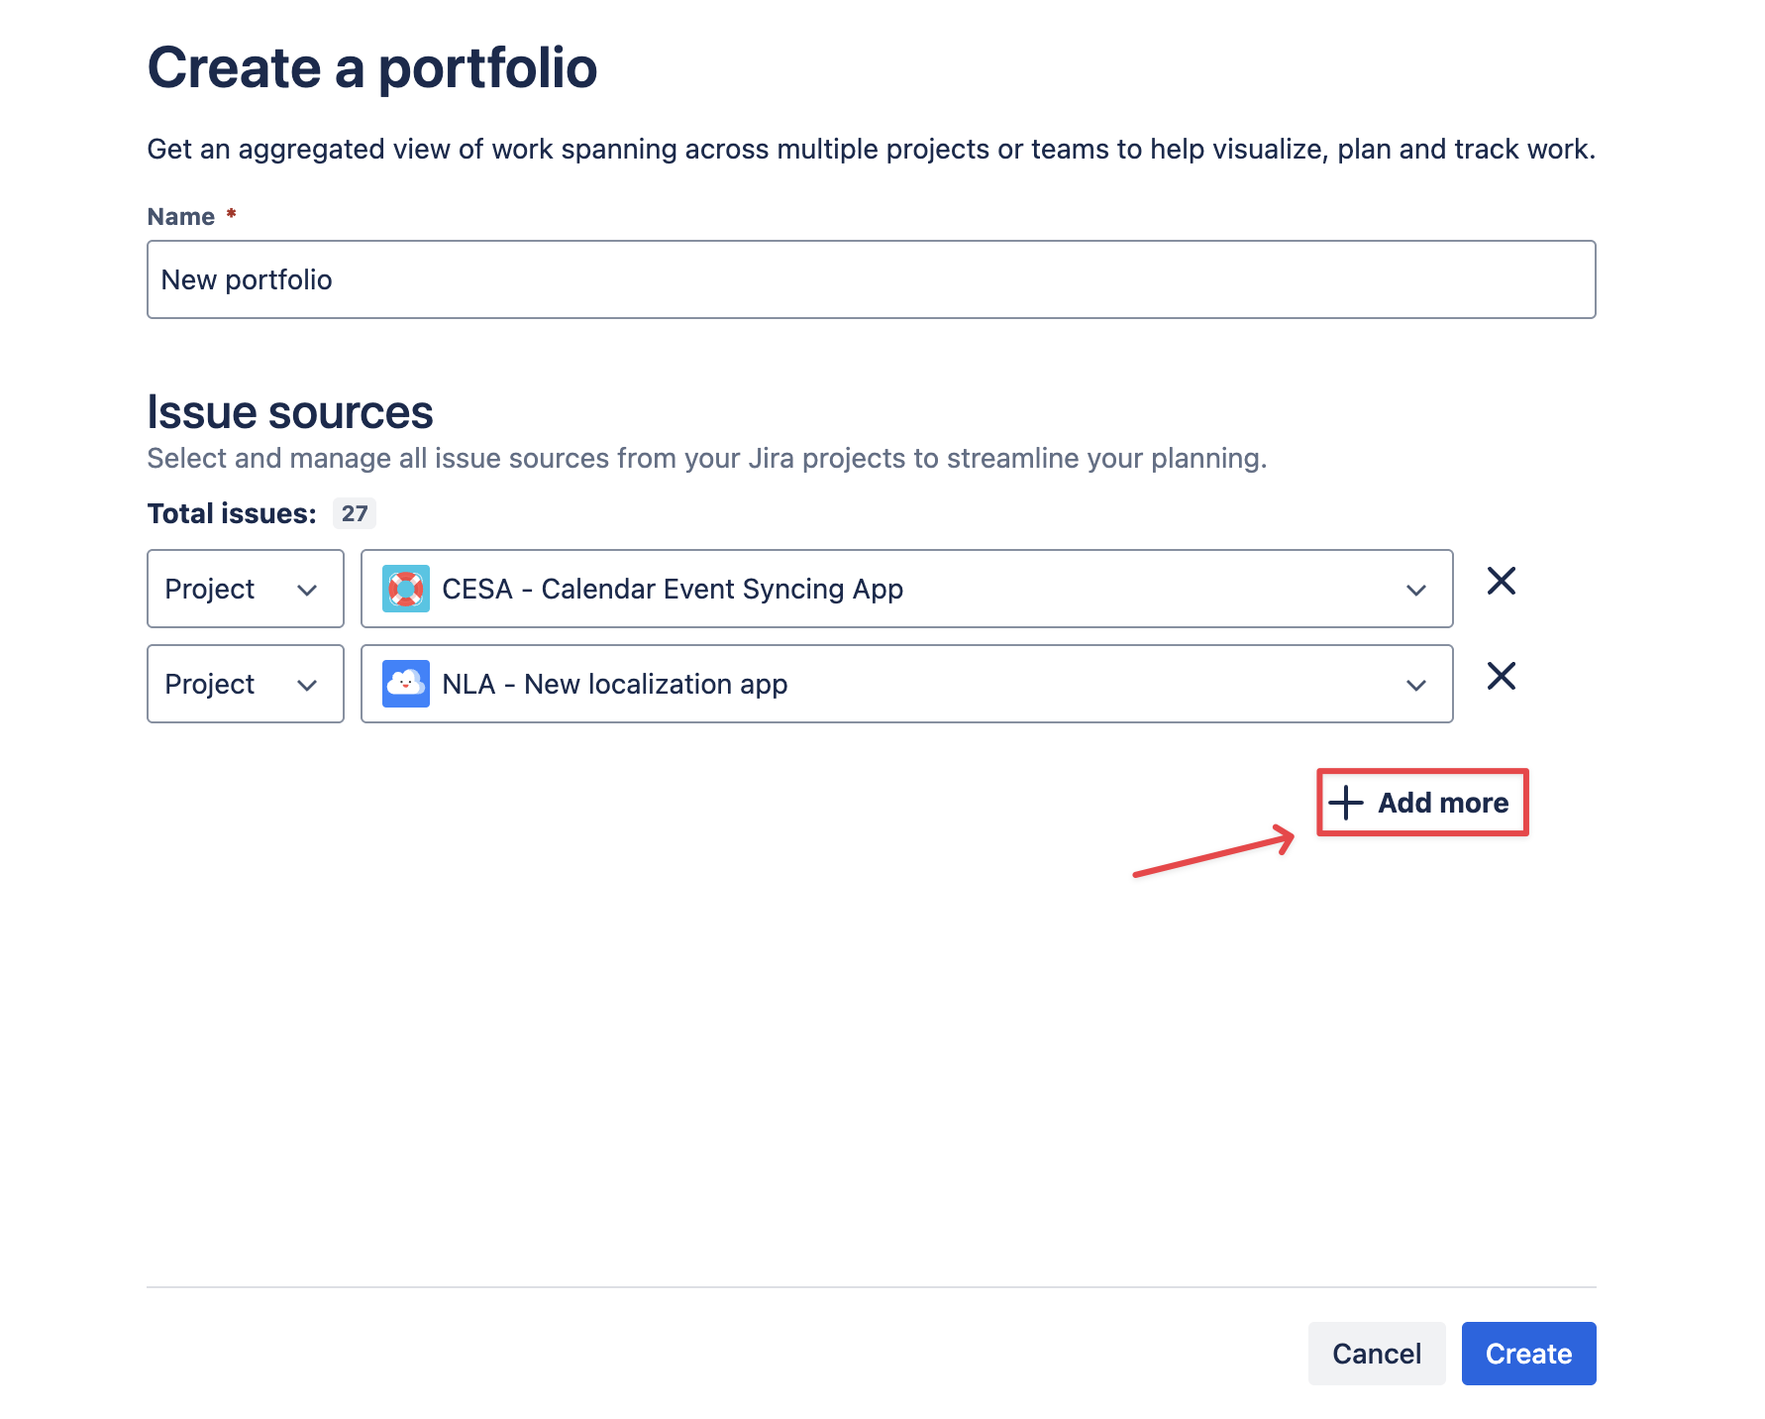Click the Issue sources heading
The image size is (1765, 1419).
pos(290,412)
